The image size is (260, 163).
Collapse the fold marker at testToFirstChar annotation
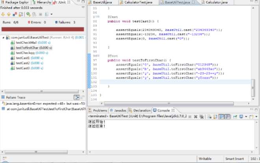tap(98, 55)
